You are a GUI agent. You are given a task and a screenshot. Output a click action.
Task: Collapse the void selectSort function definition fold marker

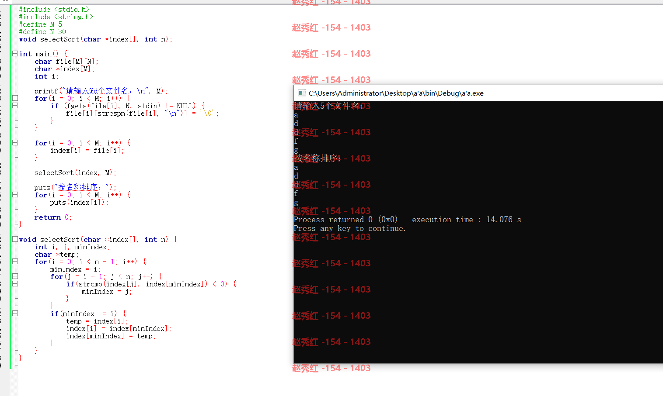[x=15, y=239]
